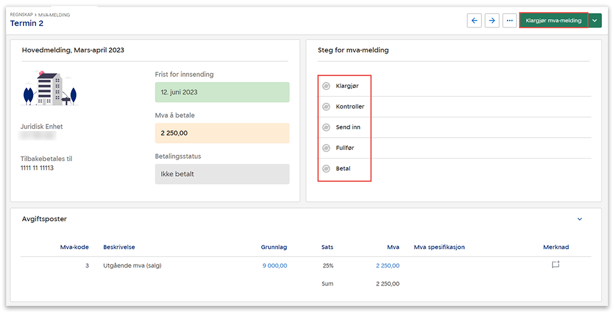
Task: Click the Send inn step status icon
Action: click(326, 127)
